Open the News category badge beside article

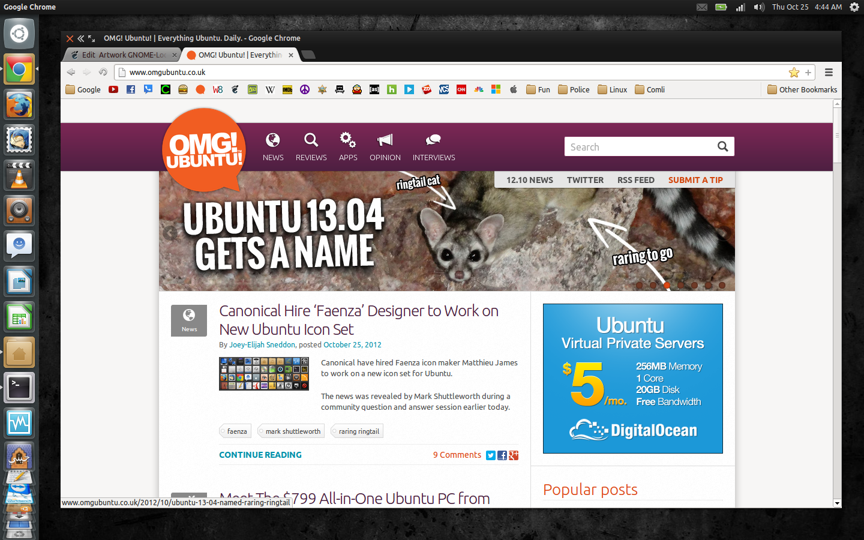coord(189,320)
